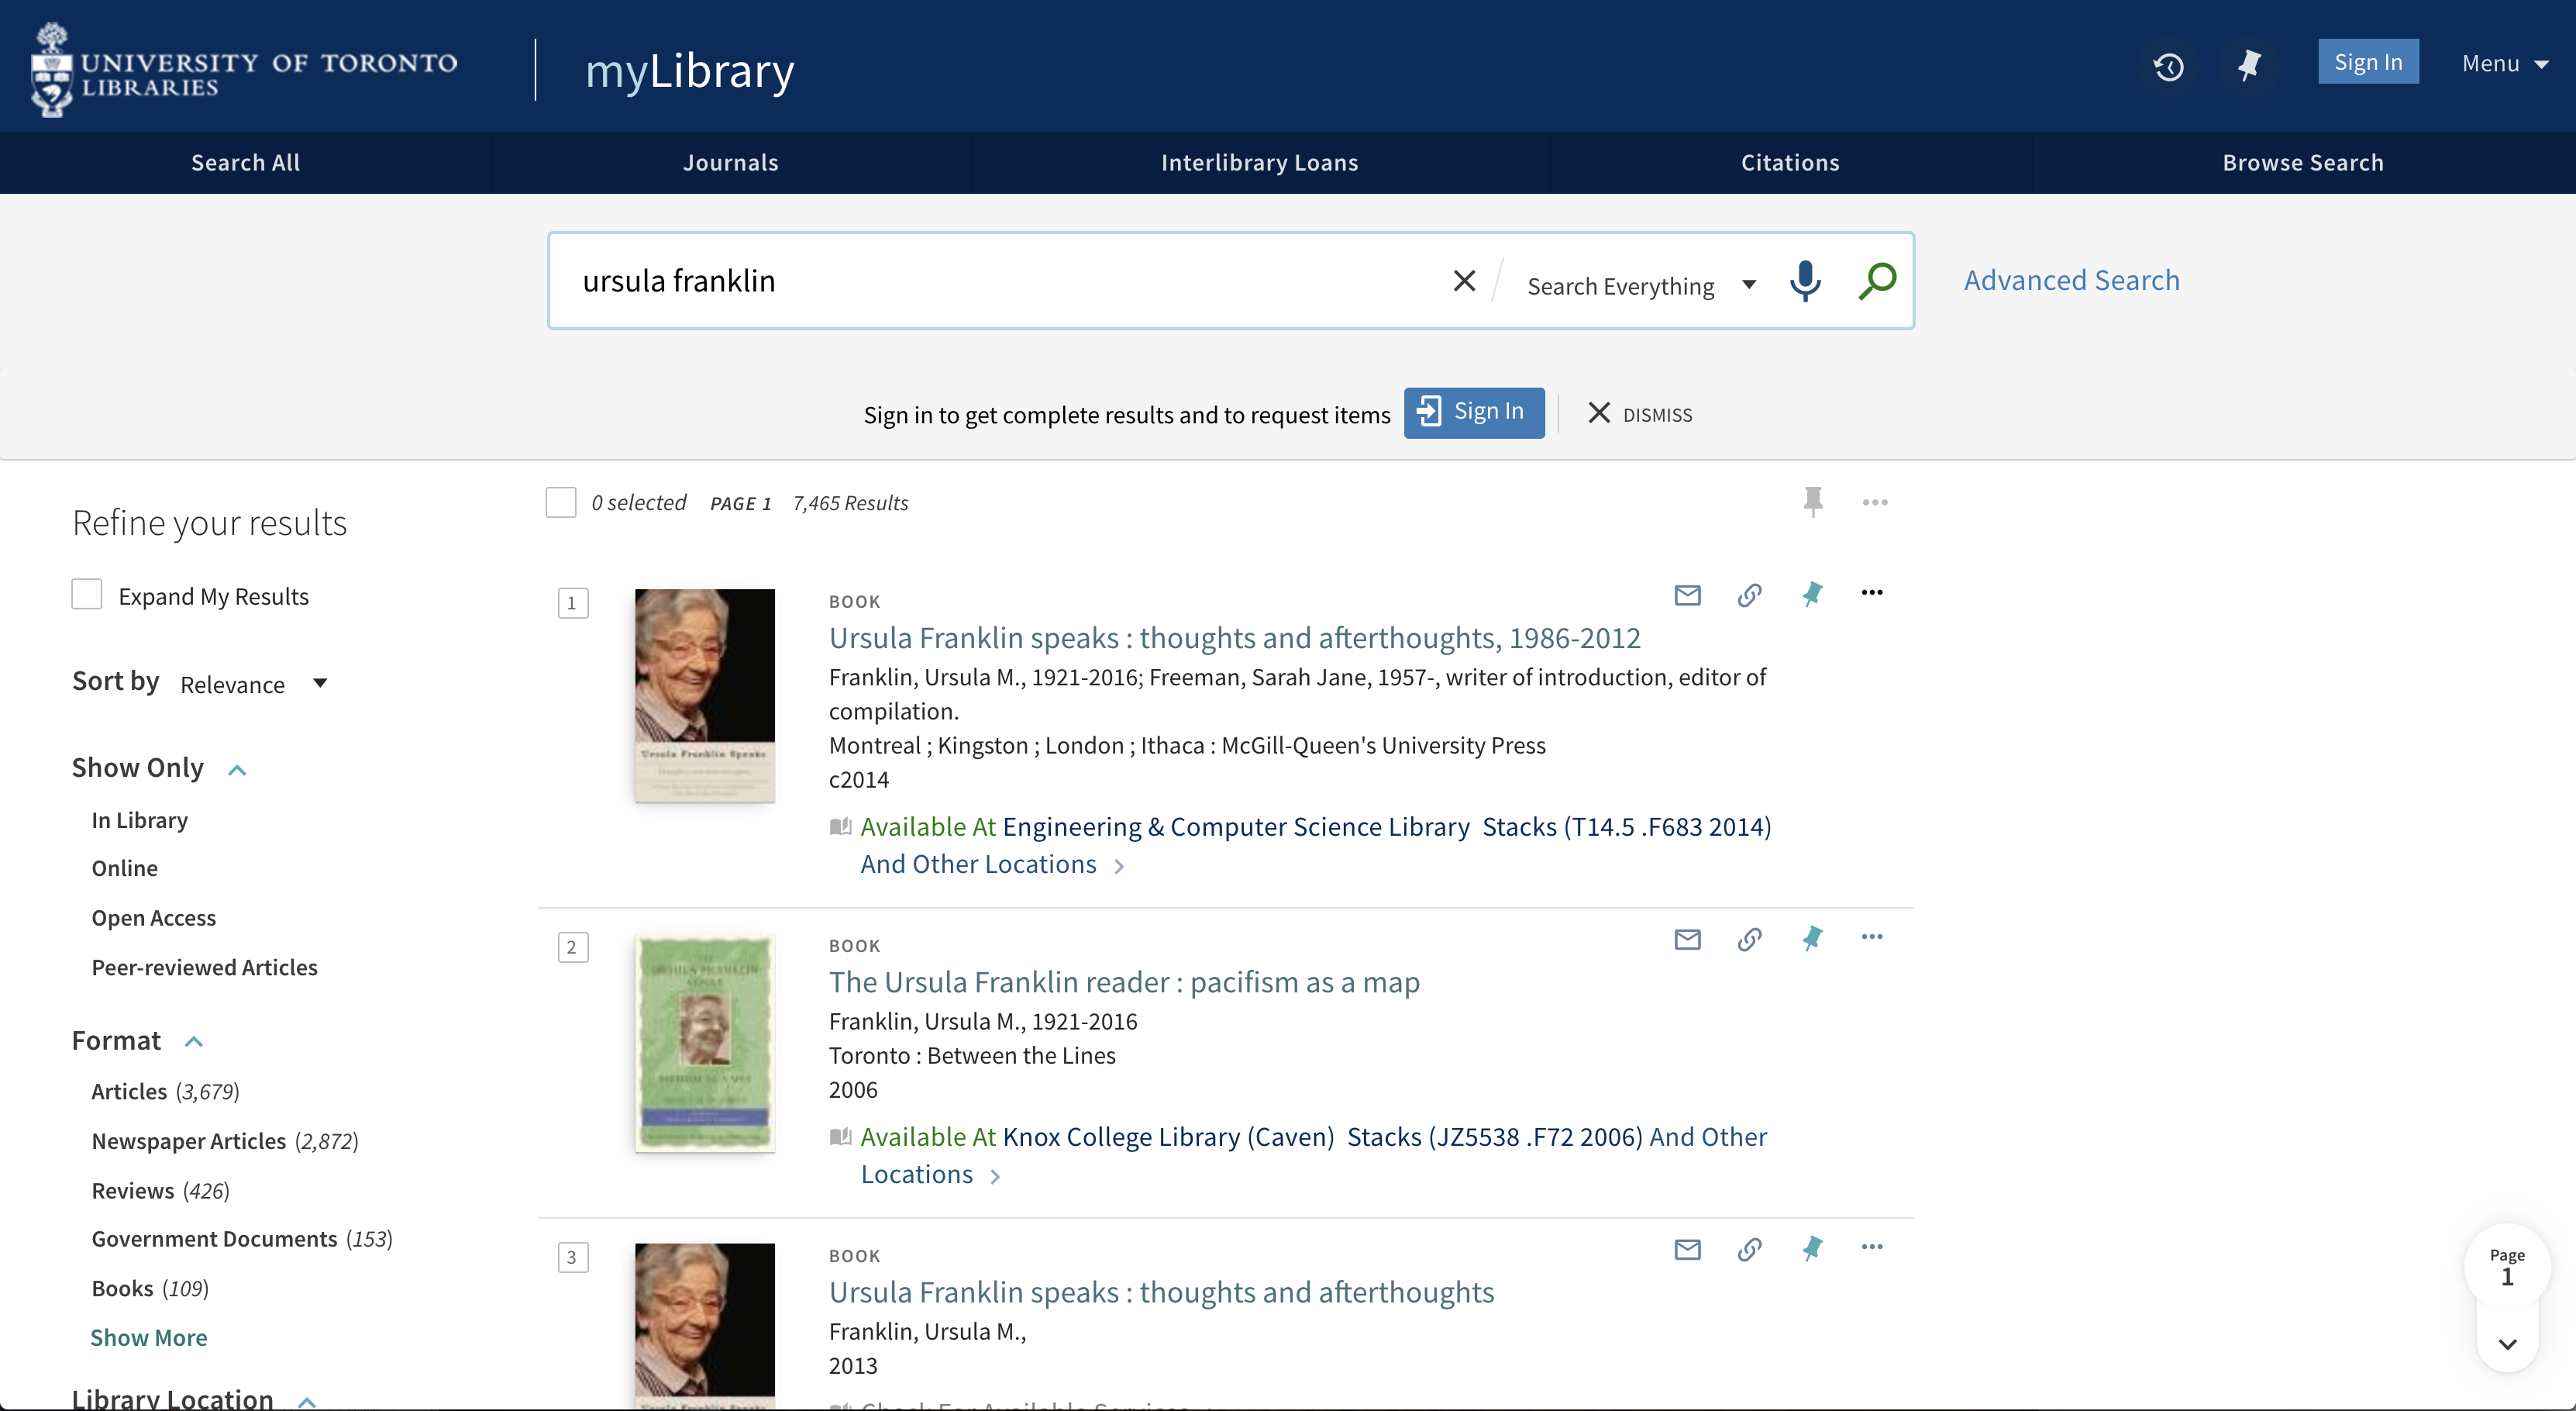Open more actions for result 3

point(1872,1247)
